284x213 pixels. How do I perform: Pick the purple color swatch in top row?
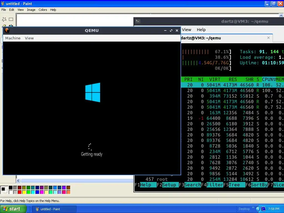(x=42, y=188)
